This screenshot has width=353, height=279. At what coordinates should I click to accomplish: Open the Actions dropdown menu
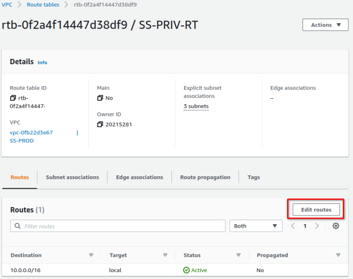click(325, 25)
